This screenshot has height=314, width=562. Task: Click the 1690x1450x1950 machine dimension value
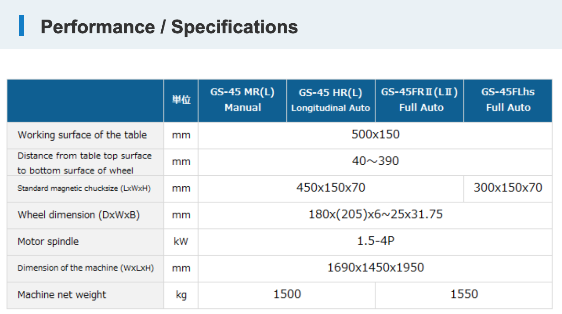coord(375,267)
